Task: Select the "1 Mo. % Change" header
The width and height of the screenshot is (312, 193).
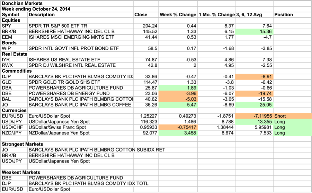Action: pos(216,15)
